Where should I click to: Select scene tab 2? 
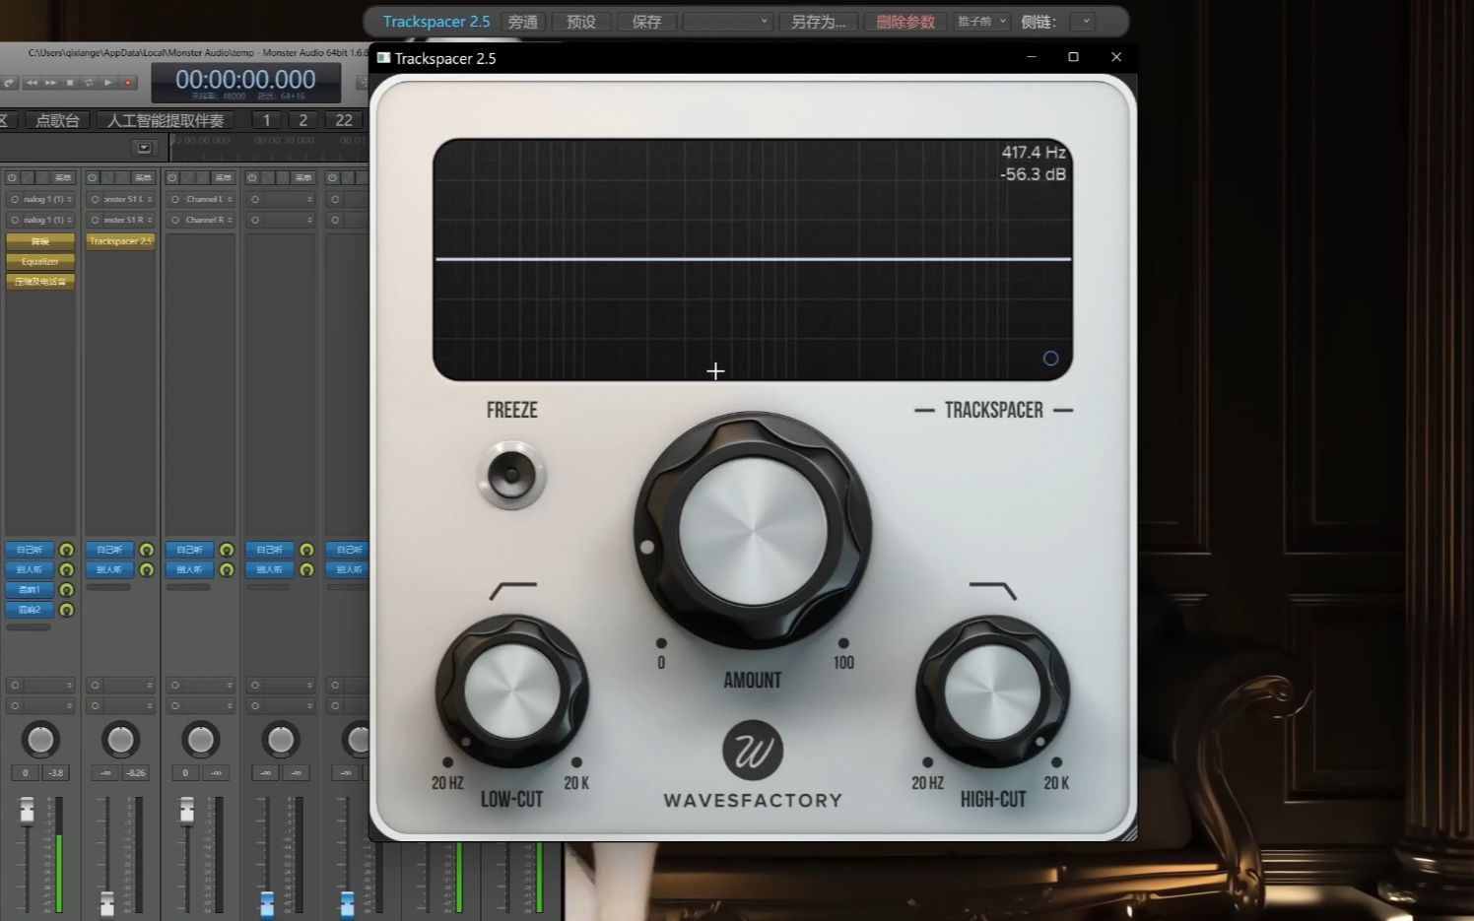coord(302,120)
